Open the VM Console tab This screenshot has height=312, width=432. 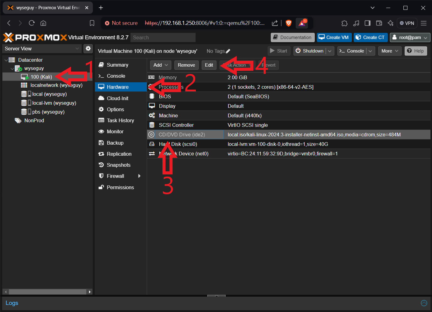pyautogui.click(x=121, y=76)
